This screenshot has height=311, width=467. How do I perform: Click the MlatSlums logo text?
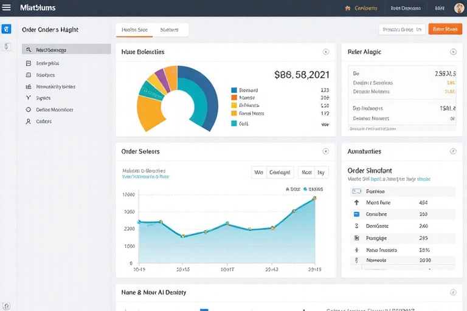tap(38, 8)
